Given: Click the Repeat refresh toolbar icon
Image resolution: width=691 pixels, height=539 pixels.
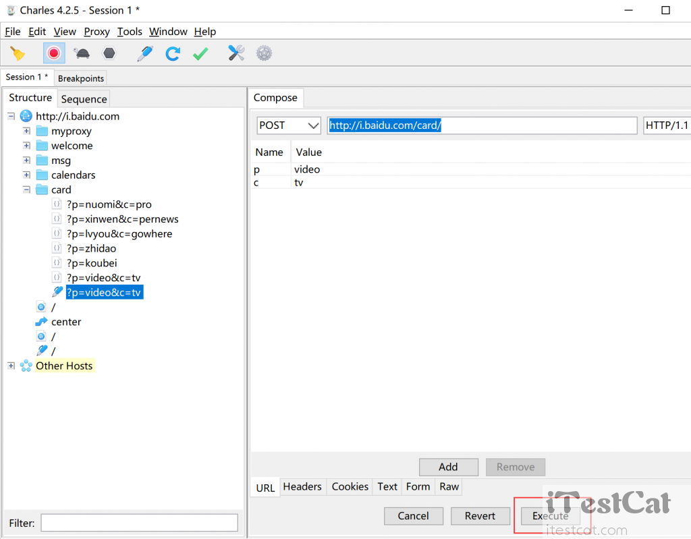Looking at the screenshot, I should (x=172, y=53).
